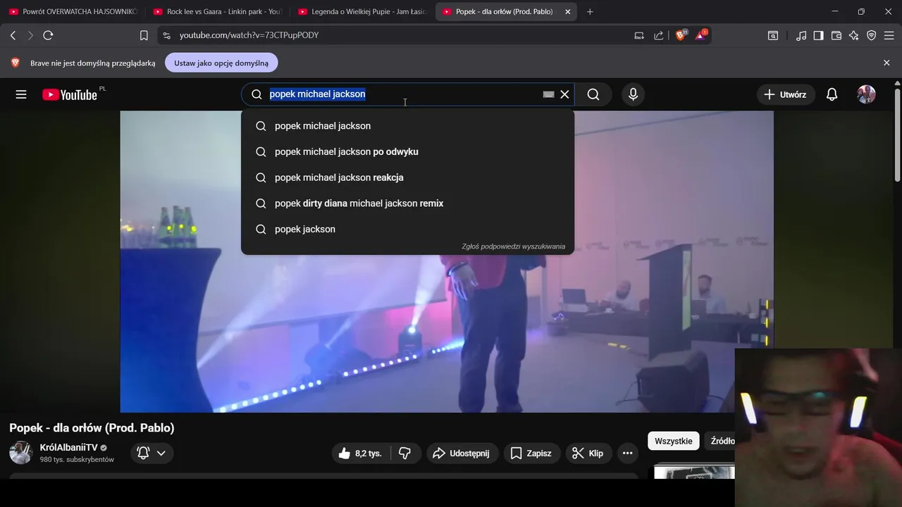Open the Klip clip button
This screenshot has width=902, height=507.
click(x=588, y=453)
